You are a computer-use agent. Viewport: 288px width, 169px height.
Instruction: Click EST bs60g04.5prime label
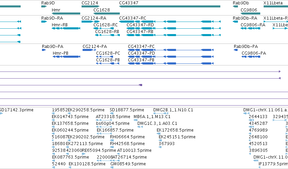point(113,123)
